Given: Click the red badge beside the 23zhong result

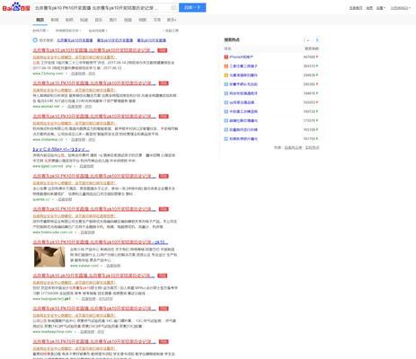Looking at the screenshot, I should (x=162, y=50).
